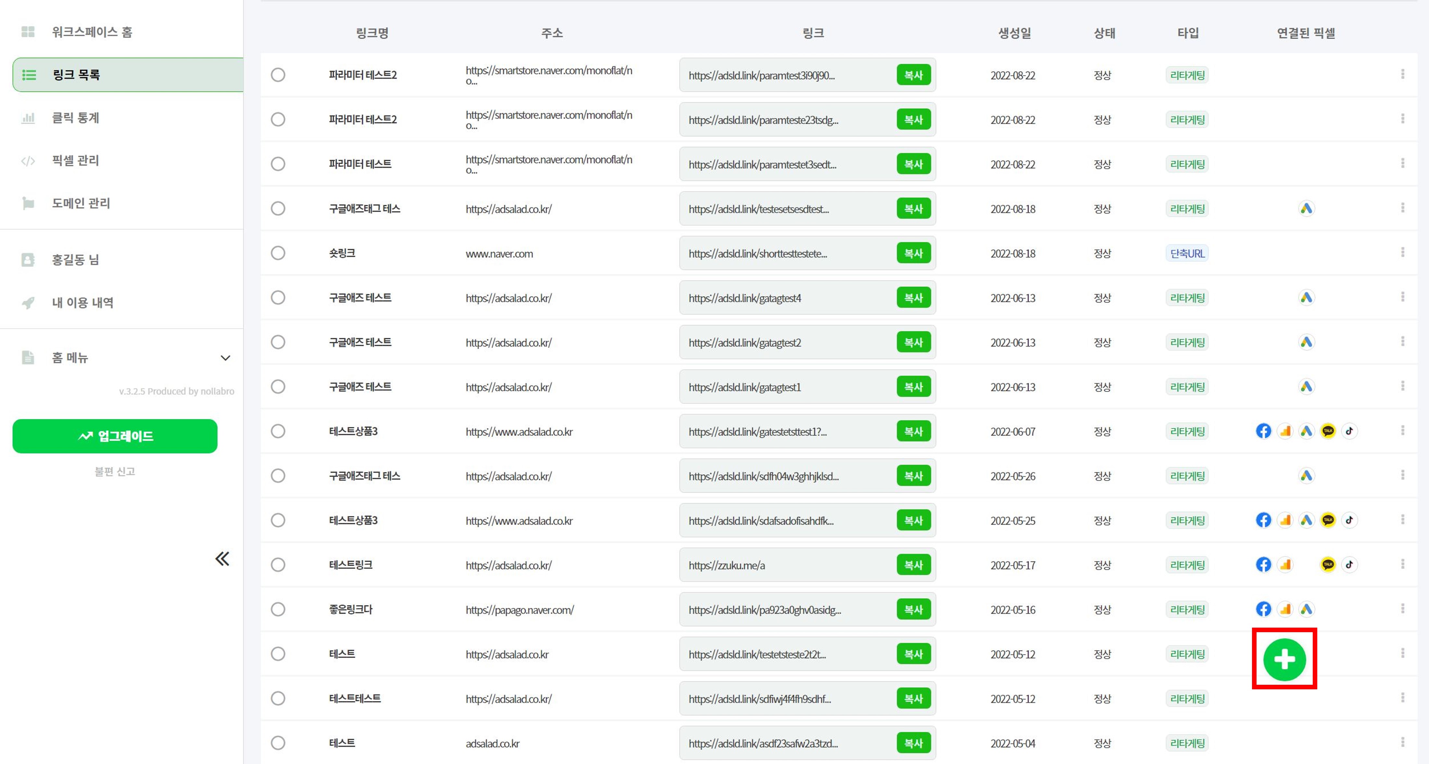Click Google Ads icon in 좋은링크다 row
Image resolution: width=1429 pixels, height=764 pixels.
coord(1307,609)
